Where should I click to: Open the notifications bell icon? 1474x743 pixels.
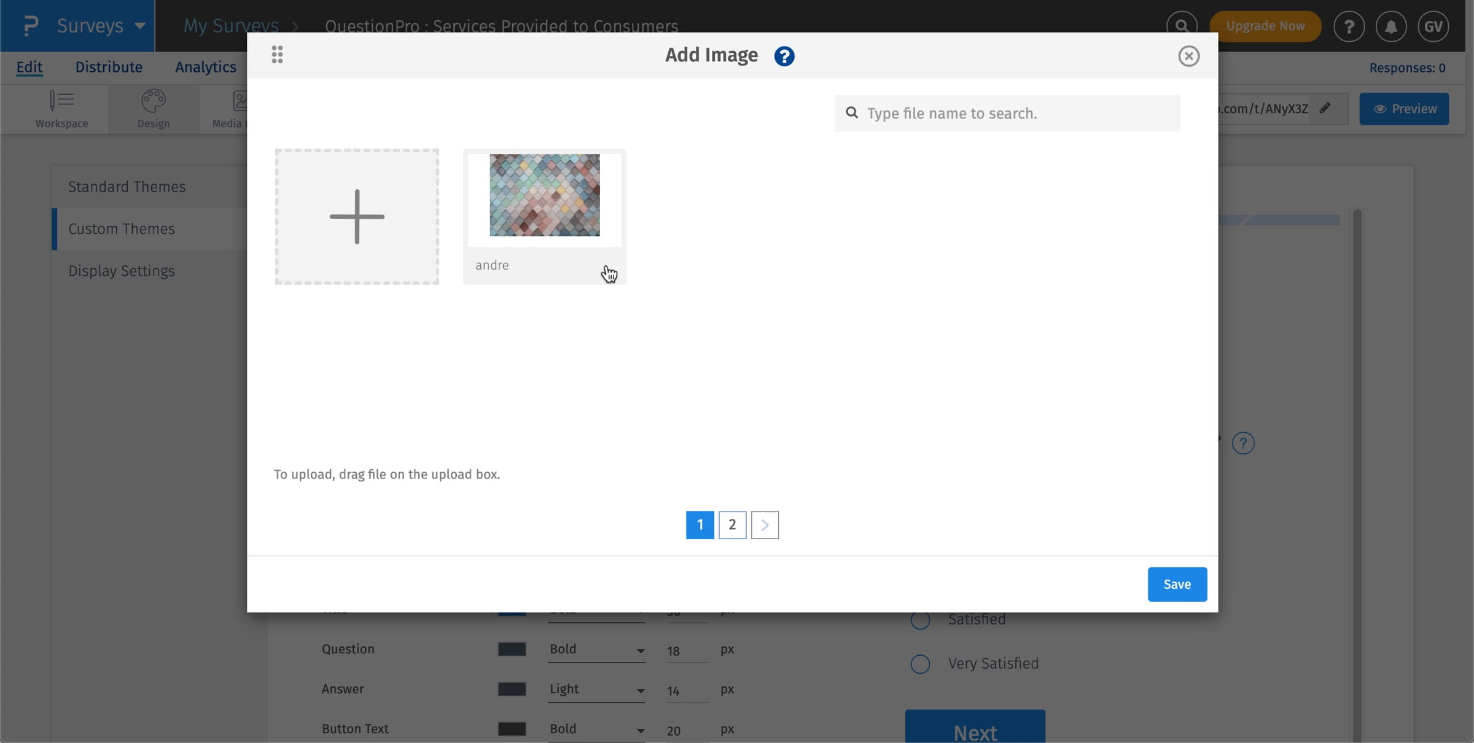(x=1392, y=26)
